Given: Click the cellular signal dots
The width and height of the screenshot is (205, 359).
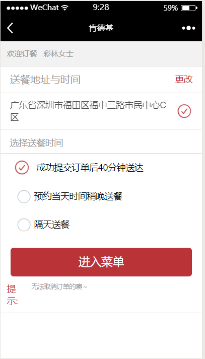Looking at the screenshot, I should click(x=17, y=8).
